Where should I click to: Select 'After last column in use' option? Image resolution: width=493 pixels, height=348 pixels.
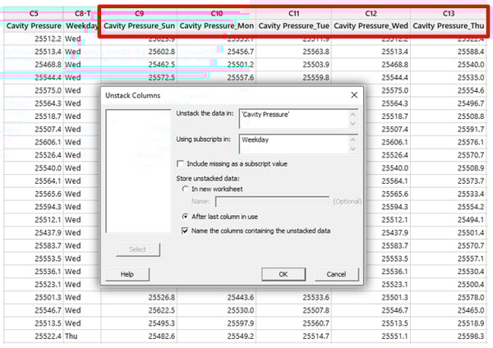click(x=185, y=217)
